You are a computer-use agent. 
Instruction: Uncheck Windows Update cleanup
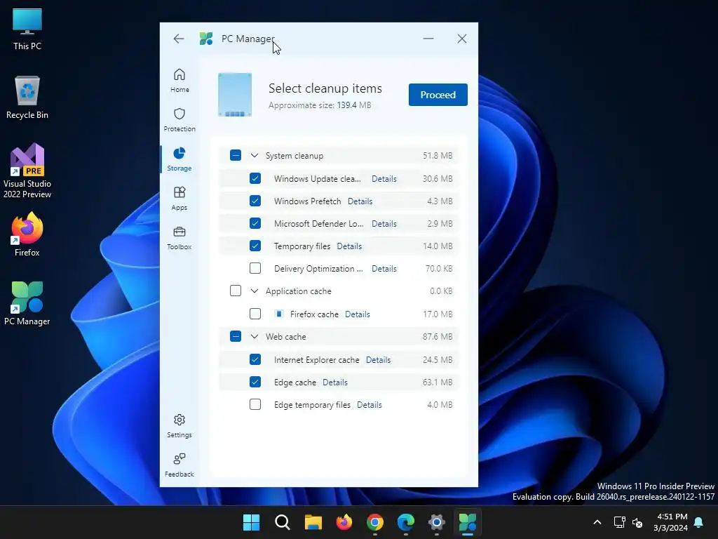coord(255,178)
